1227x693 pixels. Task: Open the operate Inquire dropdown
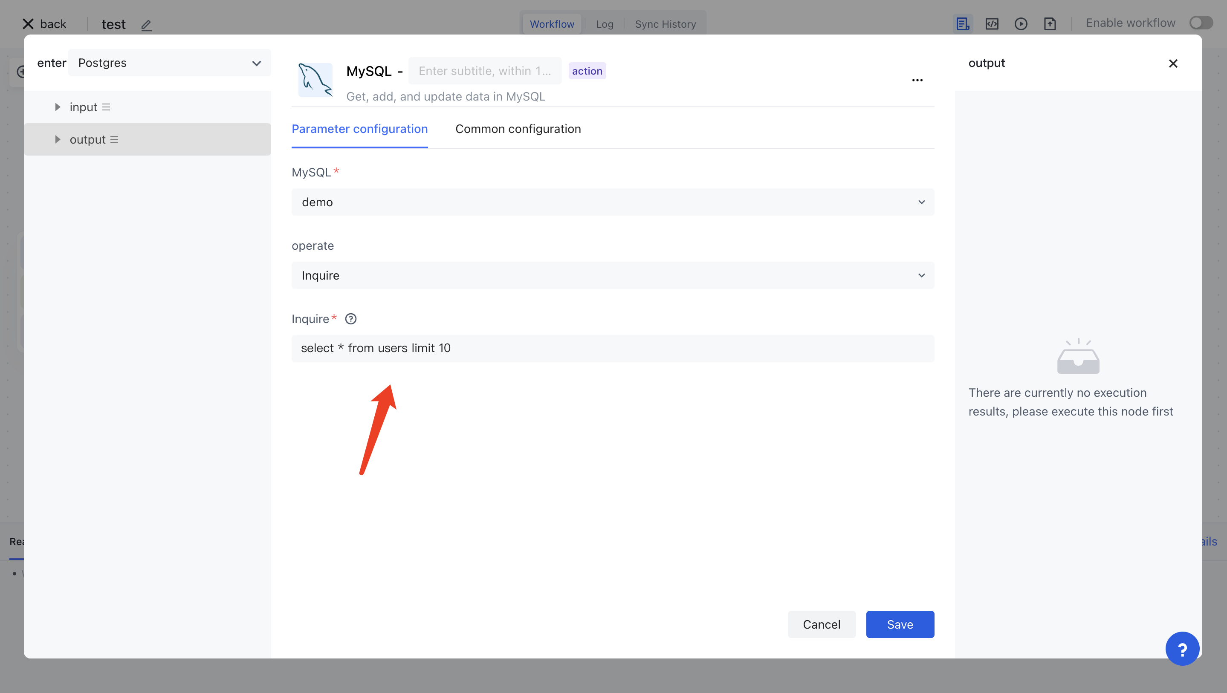[x=613, y=275]
